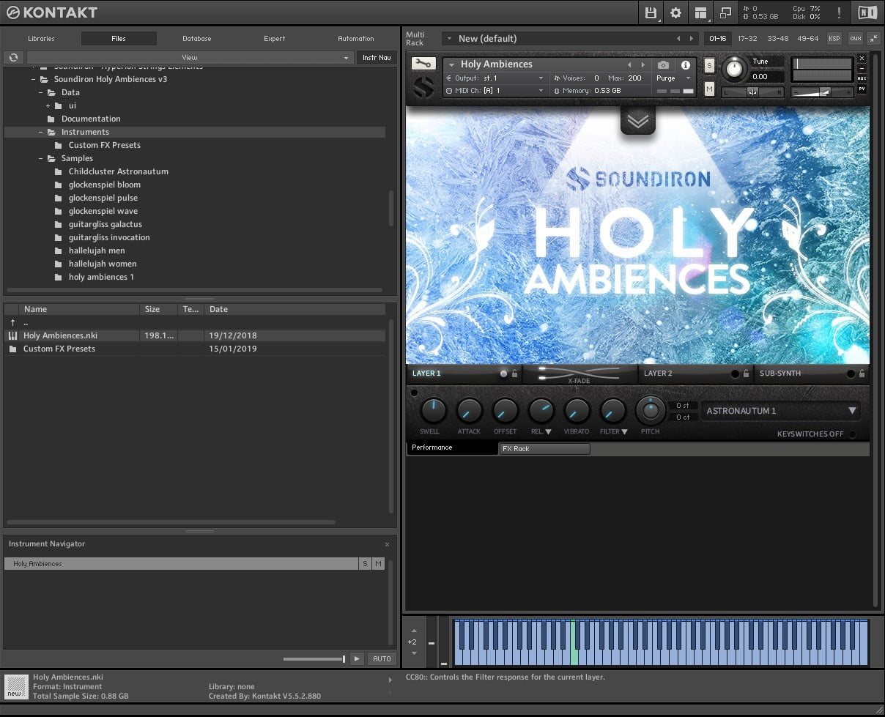
Task: Toggle AUTO preview button
Action: click(382, 659)
